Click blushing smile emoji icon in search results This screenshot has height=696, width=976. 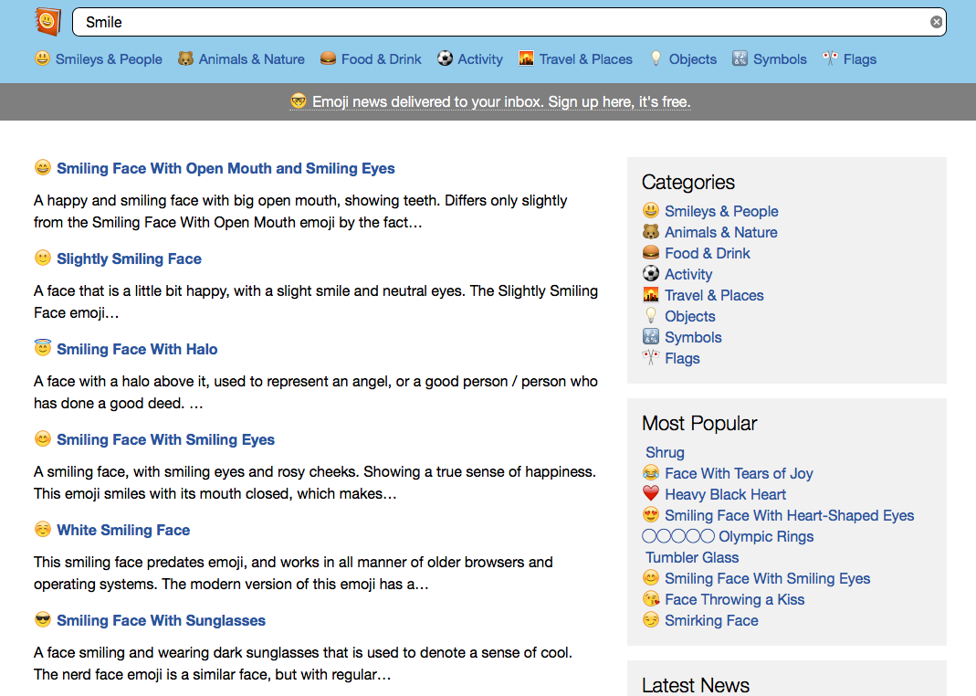tap(42, 439)
